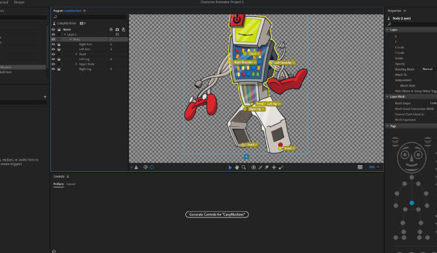Select the face tag in Tags diagram
Viewport: 437px width, 253px height.
[412, 158]
